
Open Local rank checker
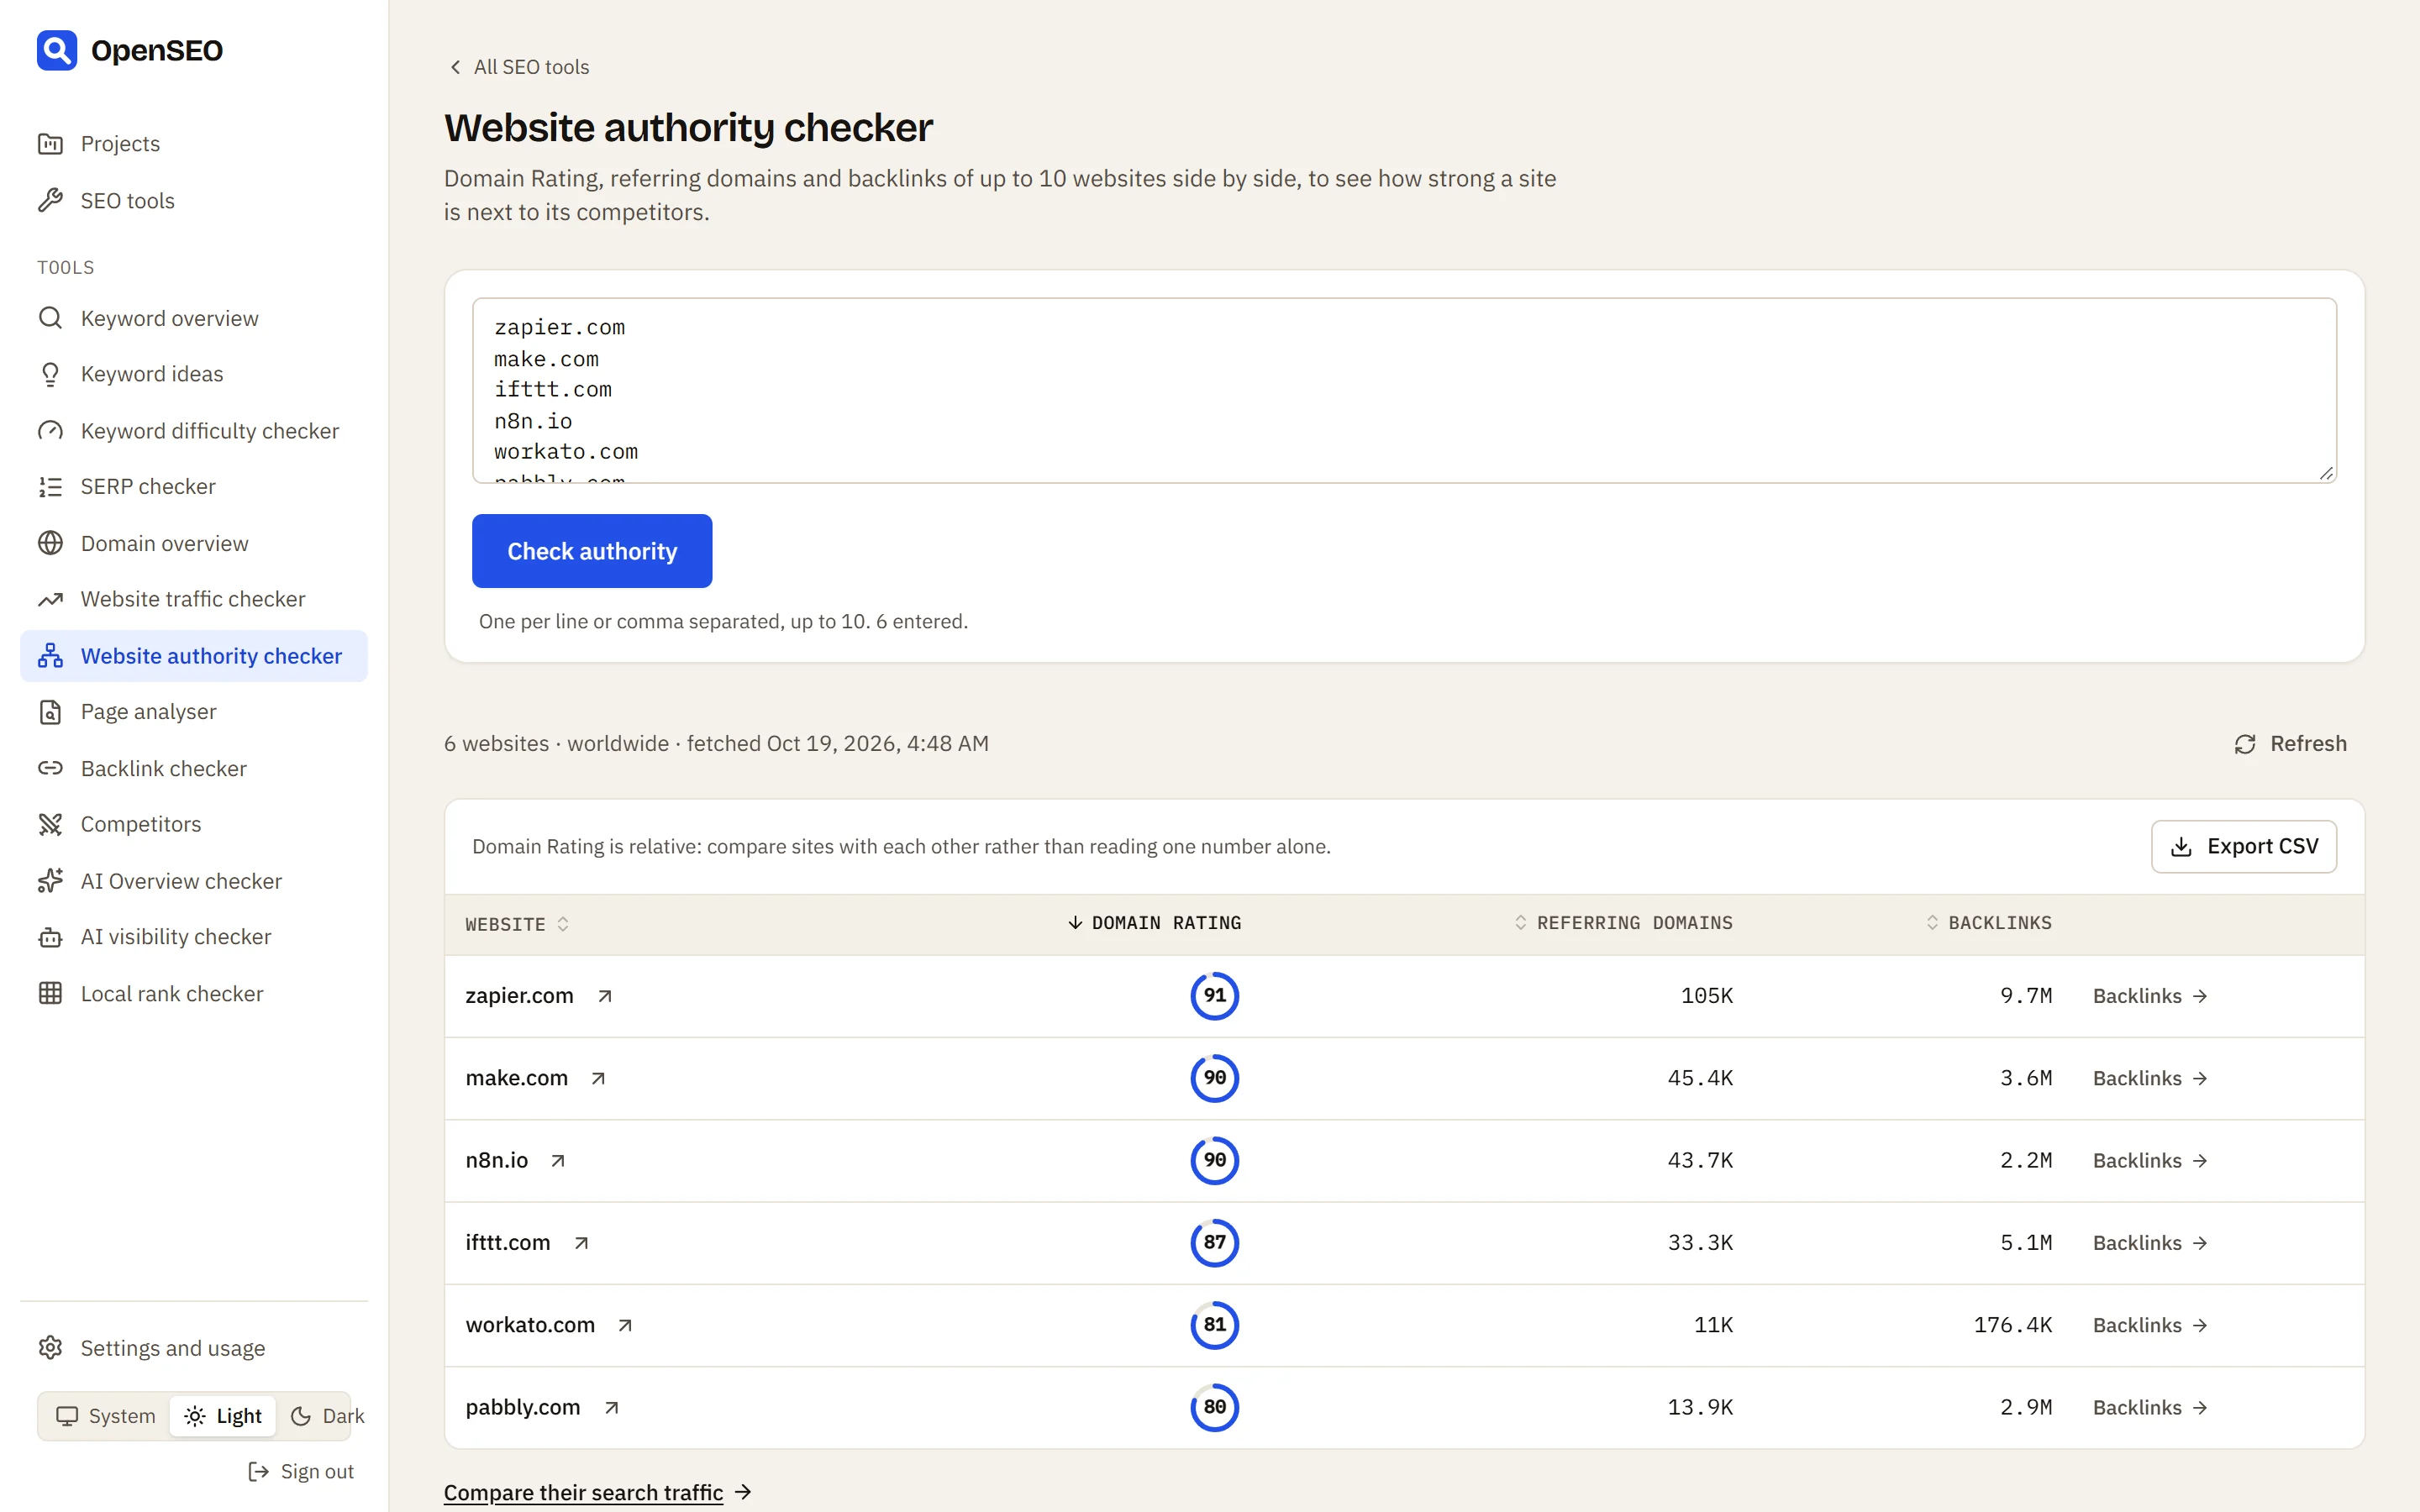[x=194, y=994]
